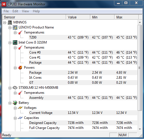
Task: Select the Assembly temperature row
Action: click(x=83, y=98)
